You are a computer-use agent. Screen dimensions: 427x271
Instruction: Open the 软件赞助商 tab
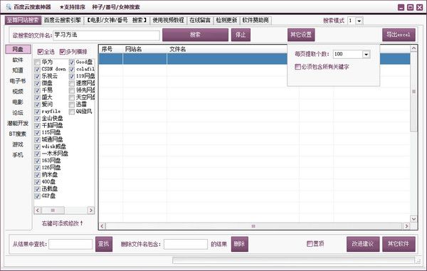coord(255,20)
